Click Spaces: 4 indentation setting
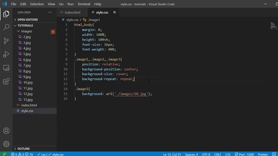Viewport: 278px width, 156px height. click(x=191, y=154)
